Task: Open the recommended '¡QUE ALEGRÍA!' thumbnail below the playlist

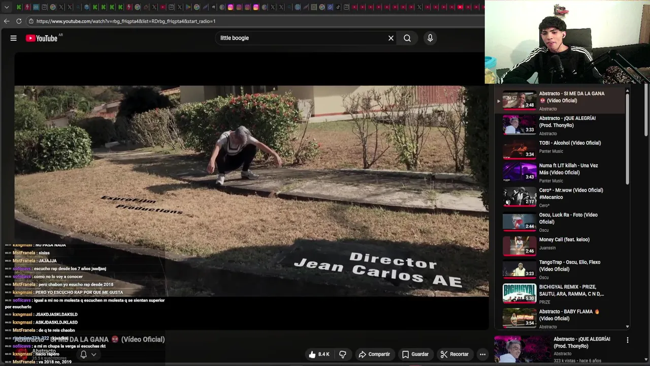Action: pos(522,349)
